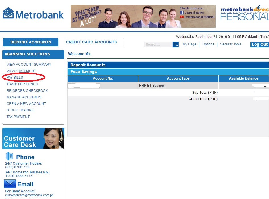Select Re-Order Checkbook
This screenshot has width=269, height=199.
pyautogui.click(x=27, y=90)
